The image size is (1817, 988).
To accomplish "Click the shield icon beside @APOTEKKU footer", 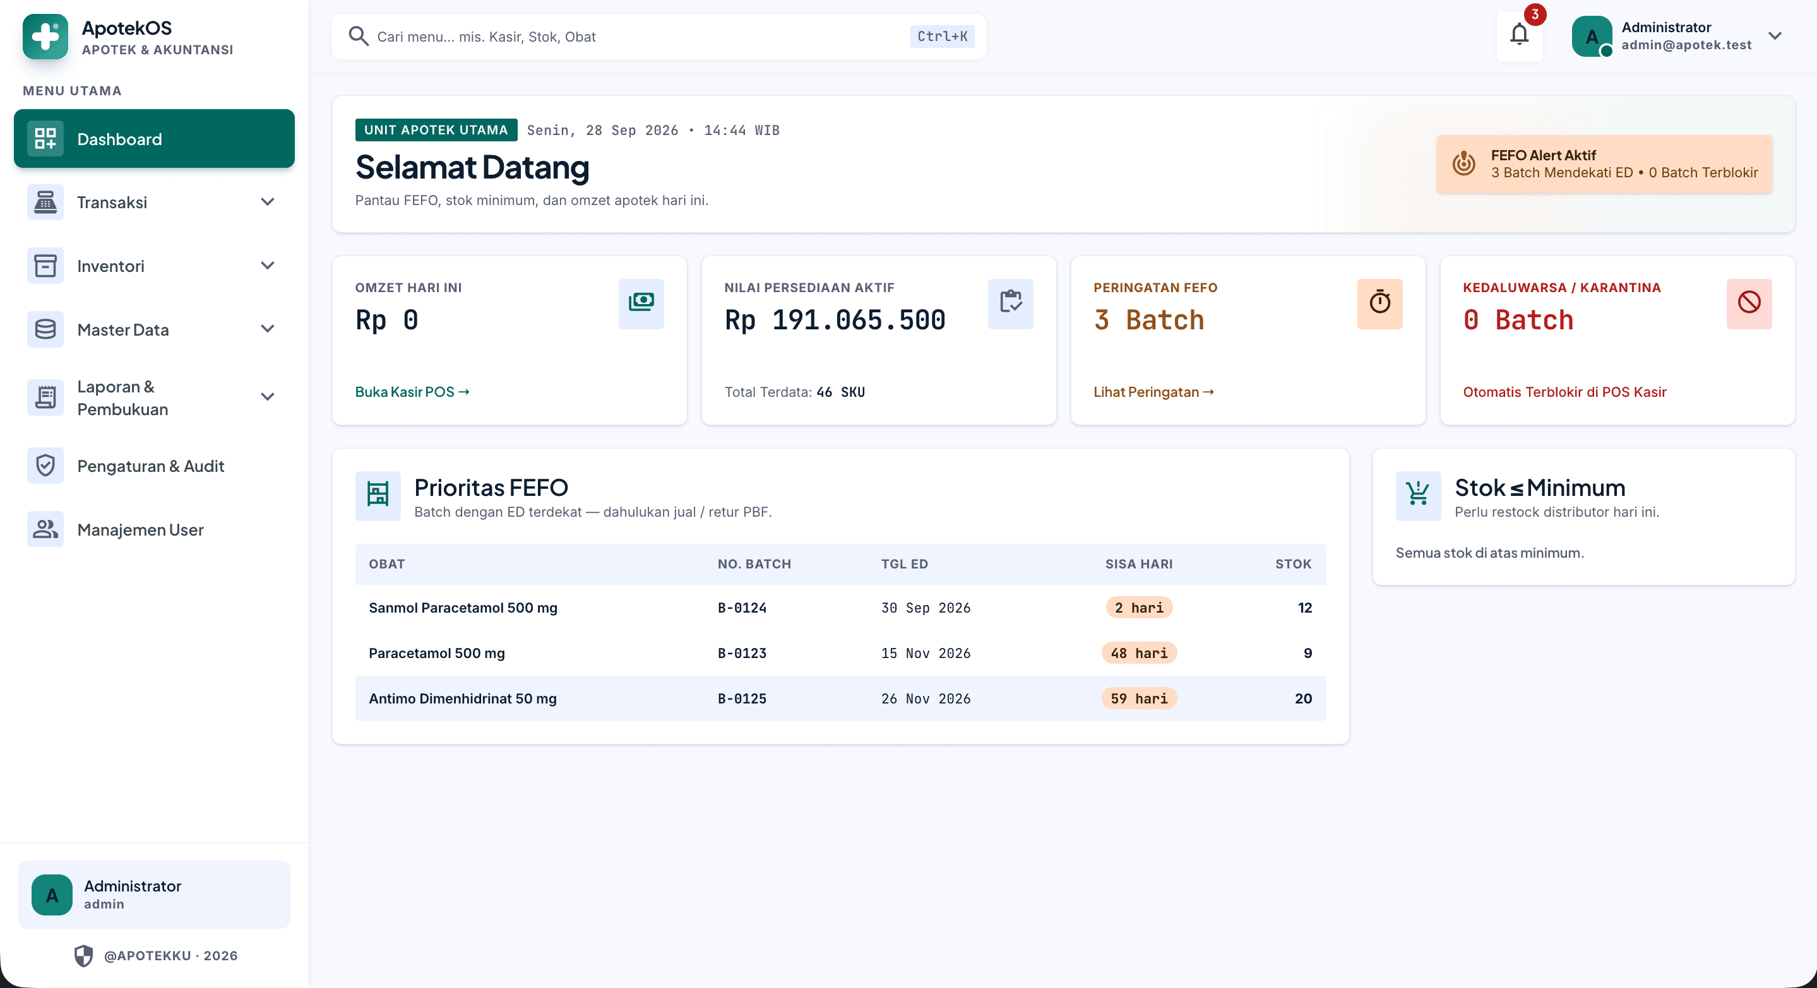I will point(84,956).
